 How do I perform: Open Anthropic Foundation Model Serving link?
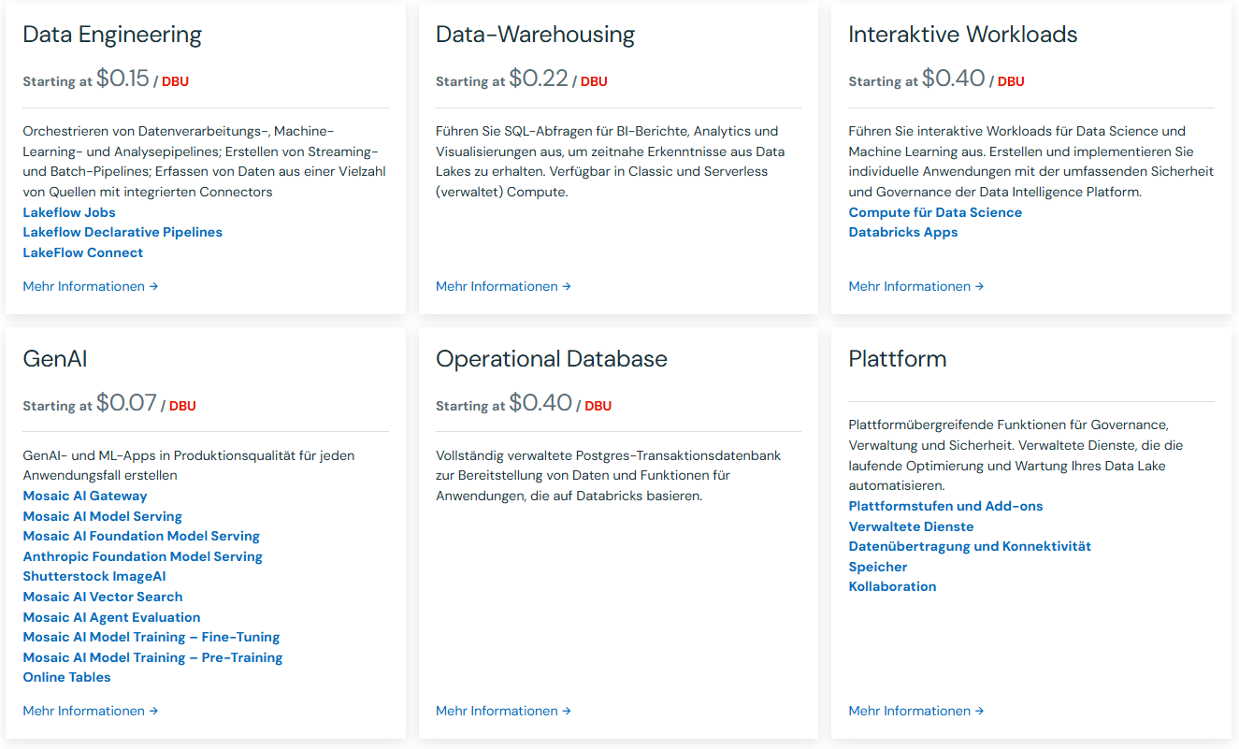[143, 556]
